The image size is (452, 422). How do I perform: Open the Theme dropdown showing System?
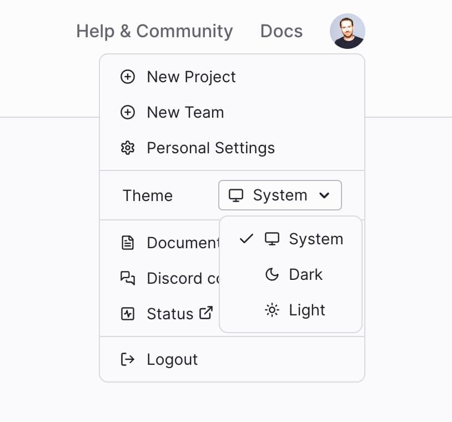(x=280, y=195)
